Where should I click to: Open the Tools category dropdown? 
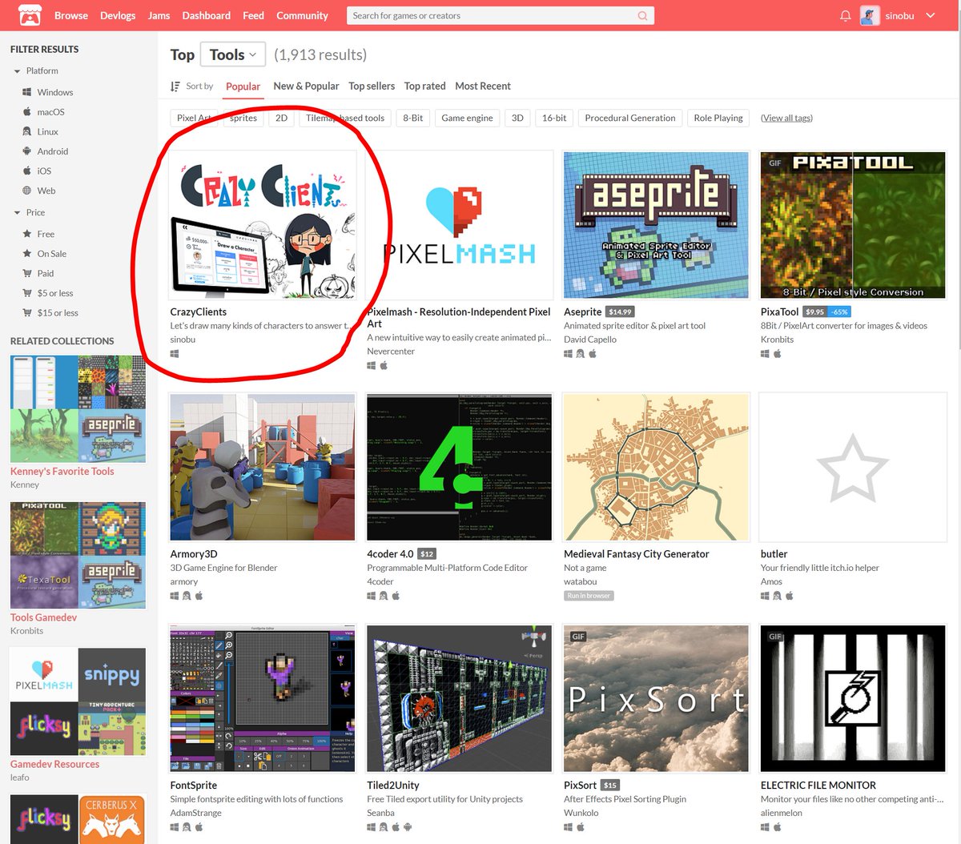[x=232, y=54]
